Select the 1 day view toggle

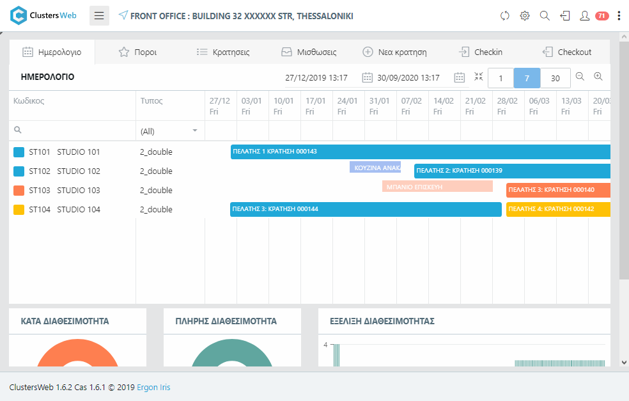(501, 78)
